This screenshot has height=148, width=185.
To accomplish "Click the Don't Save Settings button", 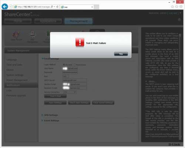I will (79, 103).
